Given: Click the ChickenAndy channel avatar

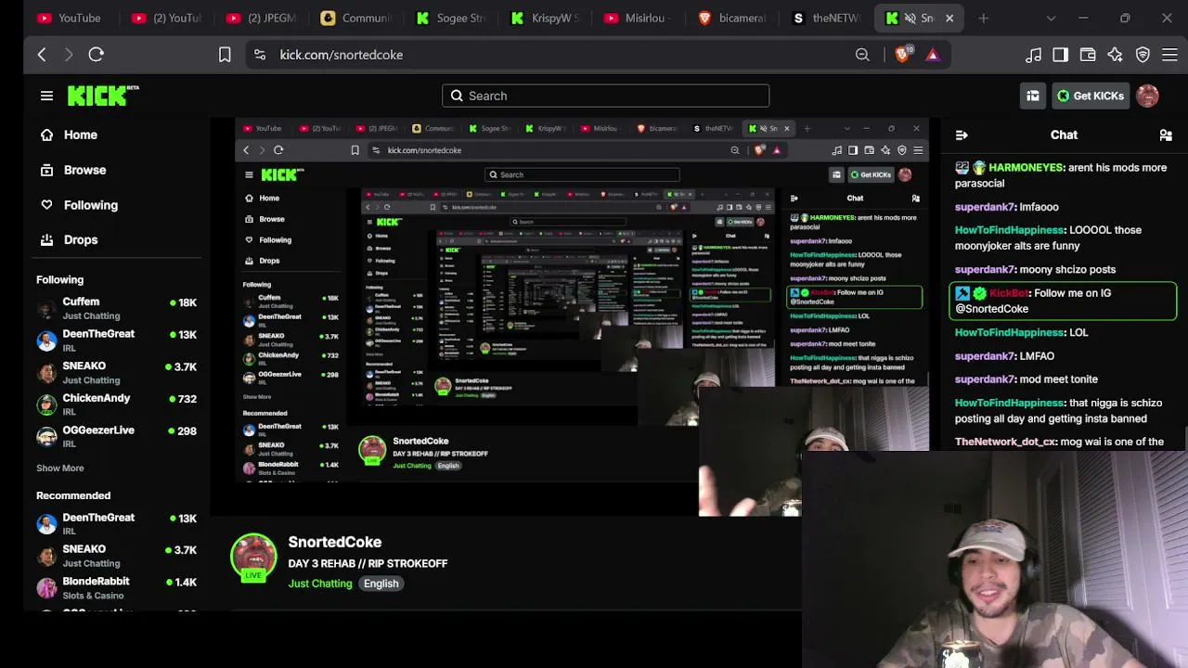Looking at the screenshot, I should pyautogui.click(x=46, y=405).
